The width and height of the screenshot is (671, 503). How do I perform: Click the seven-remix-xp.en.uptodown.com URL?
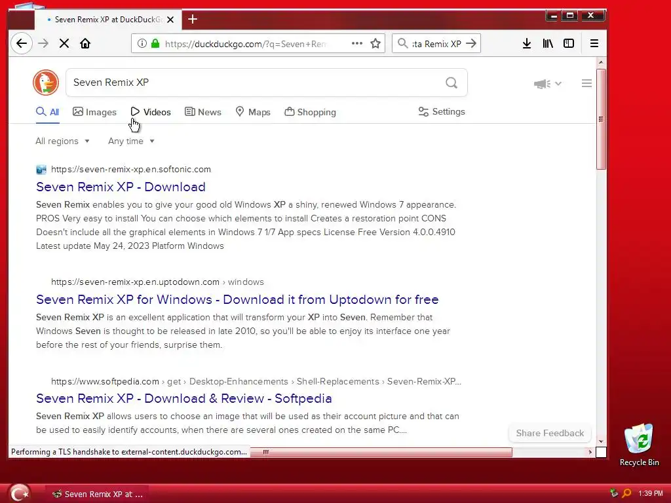point(135,282)
